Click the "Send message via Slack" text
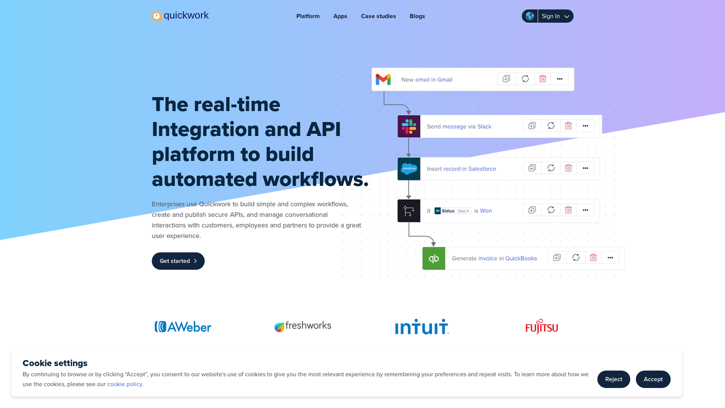This screenshot has height=408, width=725. point(459,126)
